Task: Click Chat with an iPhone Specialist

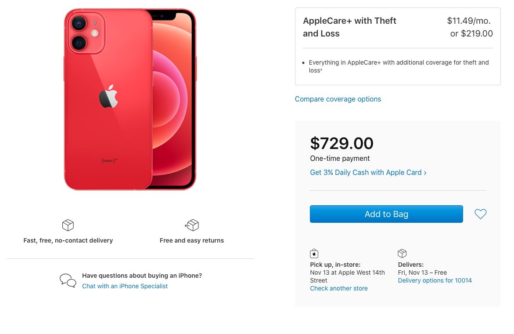Action: (125, 286)
